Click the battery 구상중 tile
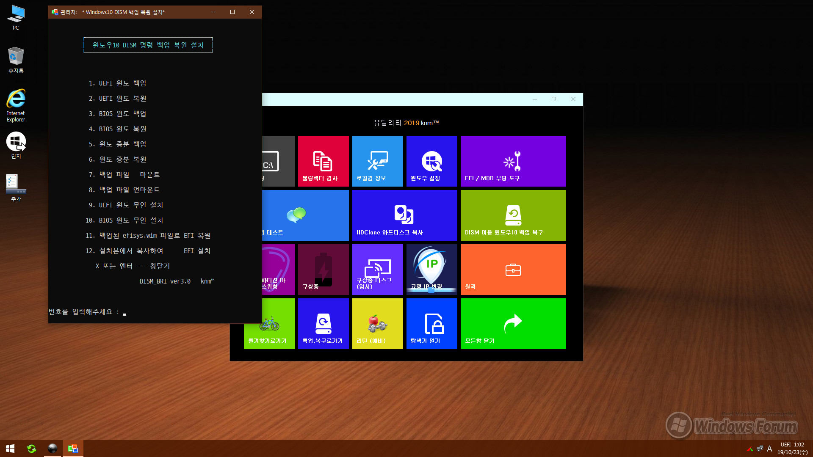Image resolution: width=813 pixels, height=457 pixels. tap(323, 270)
